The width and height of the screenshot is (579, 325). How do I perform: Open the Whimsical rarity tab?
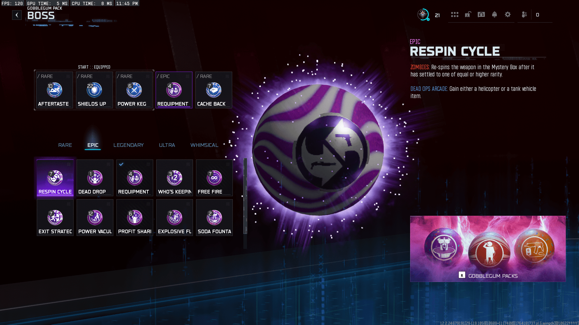[204, 145]
